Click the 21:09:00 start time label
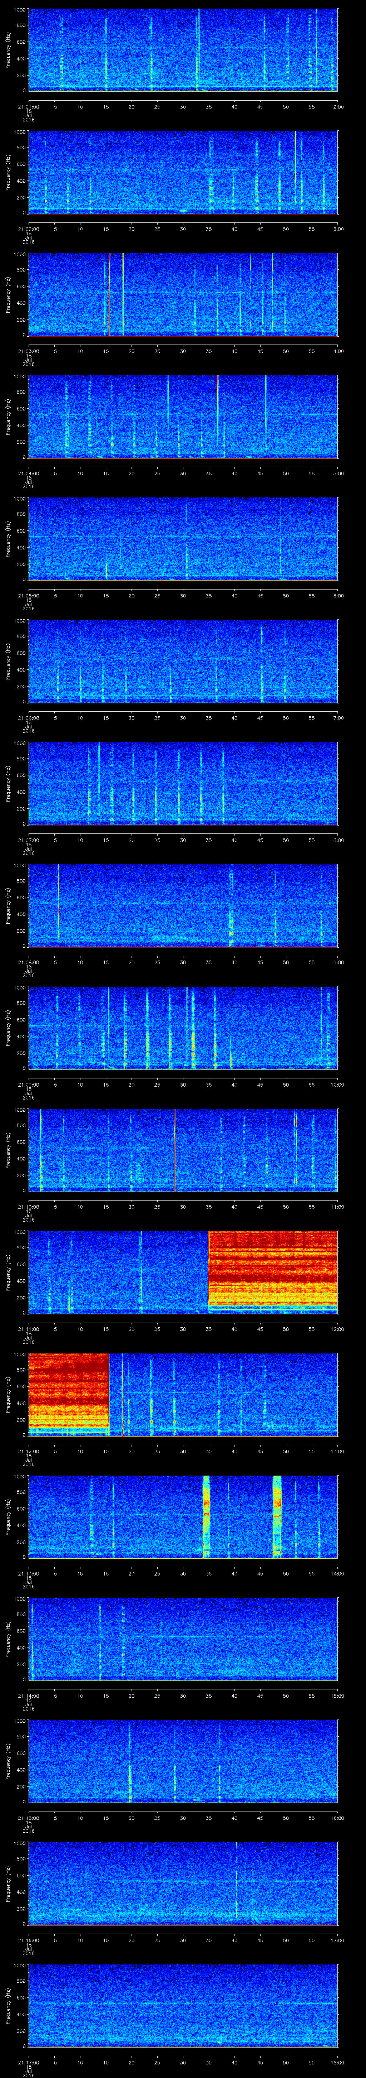The image size is (366, 2078). (28, 1084)
